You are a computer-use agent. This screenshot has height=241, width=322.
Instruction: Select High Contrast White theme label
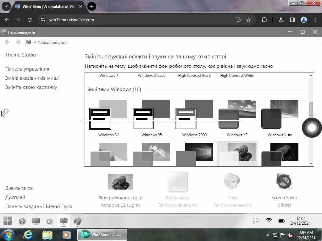pyautogui.click(x=237, y=75)
